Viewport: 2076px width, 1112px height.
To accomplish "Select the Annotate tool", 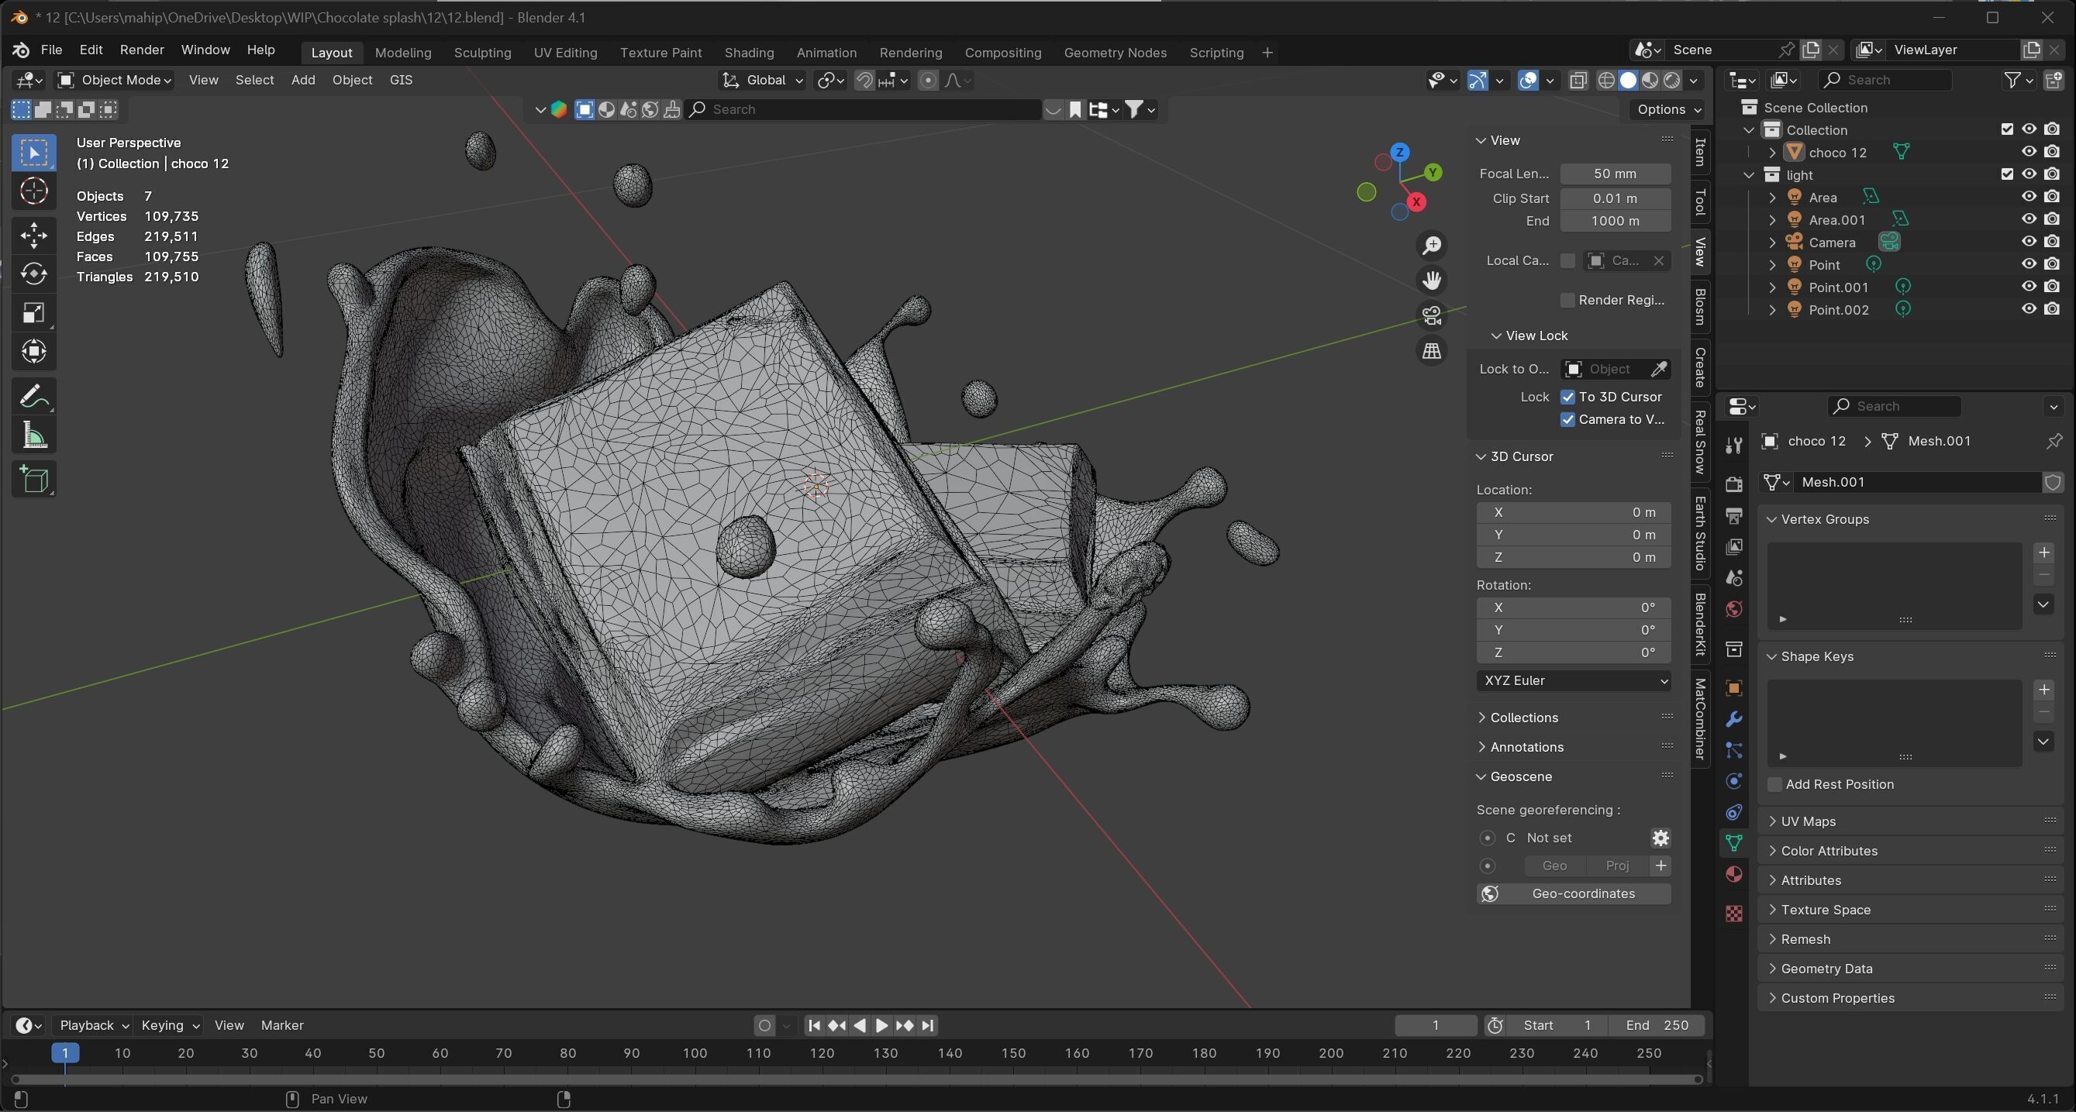I will point(34,396).
